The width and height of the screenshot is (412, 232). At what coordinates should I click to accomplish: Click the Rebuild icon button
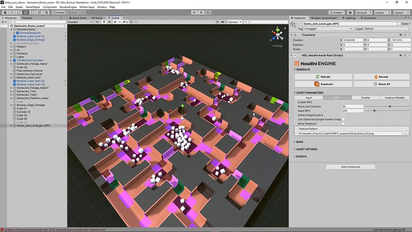pyautogui.click(x=323, y=77)
